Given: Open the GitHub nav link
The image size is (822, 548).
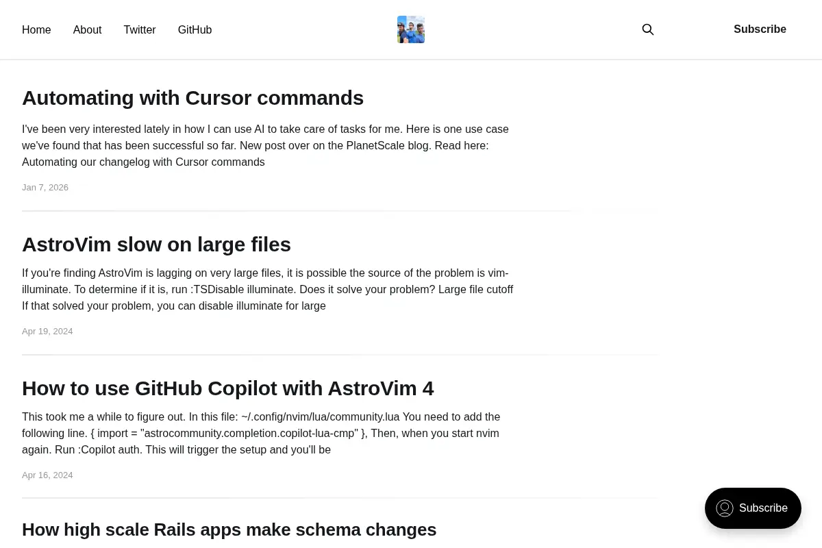Looking at the screenshot, I should [195, 30].
